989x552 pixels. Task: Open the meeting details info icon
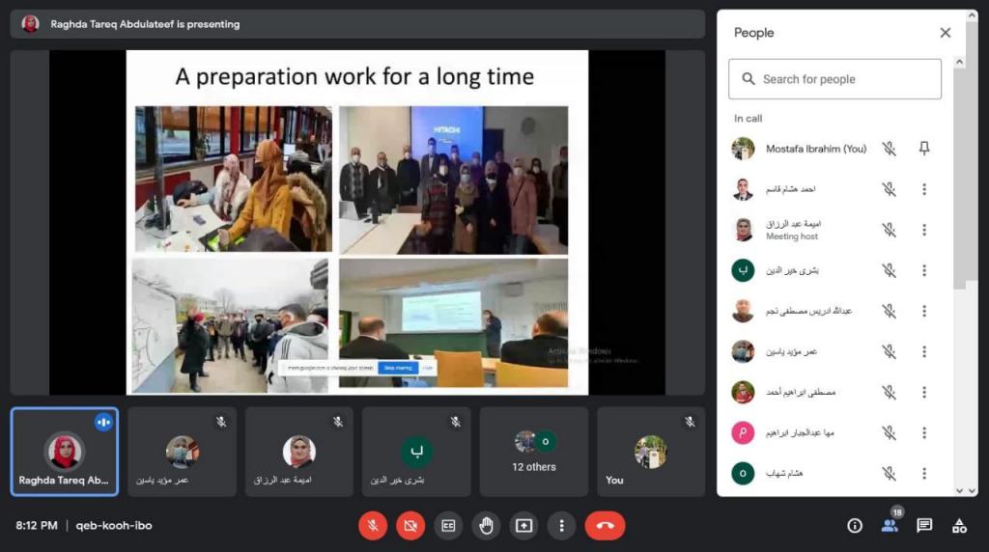[855, 526]
